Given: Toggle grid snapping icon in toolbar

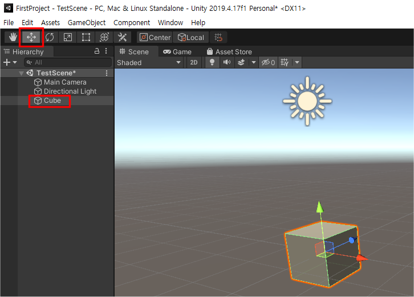Looking at the screenshot, I should click(x=218, y=37).
